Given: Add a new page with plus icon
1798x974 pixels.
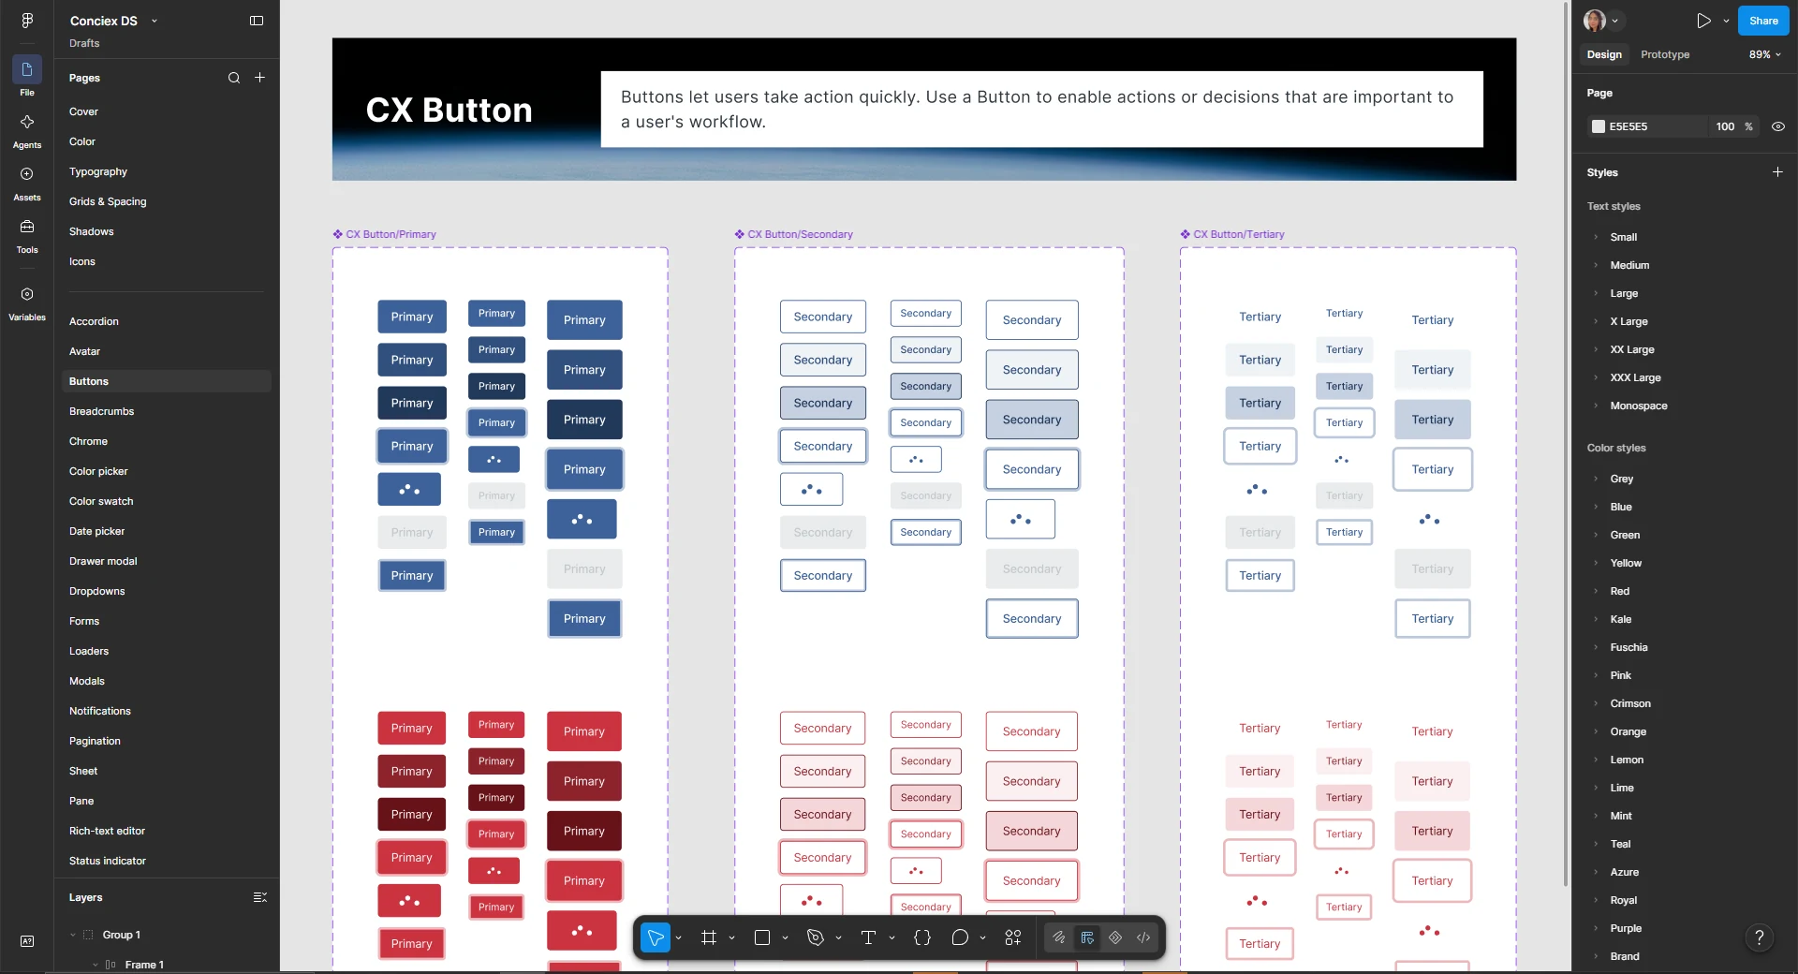Looking at the screenshot, I should 260,78.
